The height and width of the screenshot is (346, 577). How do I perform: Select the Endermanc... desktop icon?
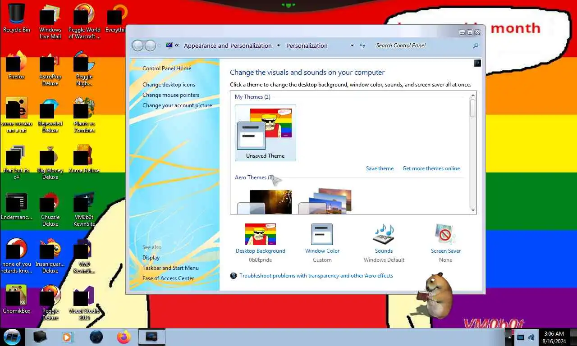tap(17, 205)
